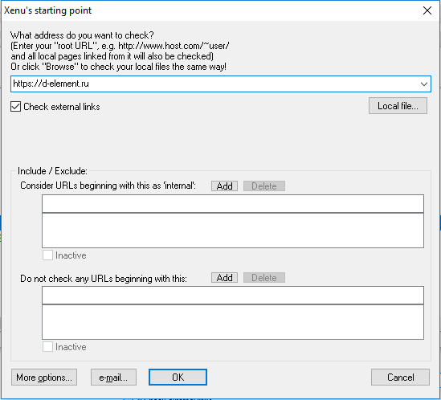Select the excluded URLs list area
Image resolution: width=441 pixels, height=400 pixels.
pyautogui.click(x=233, y=322)
